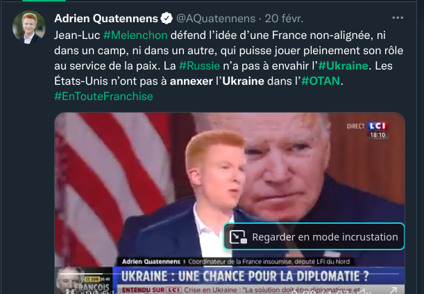Open the @AQuatennens handle link
The width and height of the screenshot is (424, 294).
coord(216,18)
